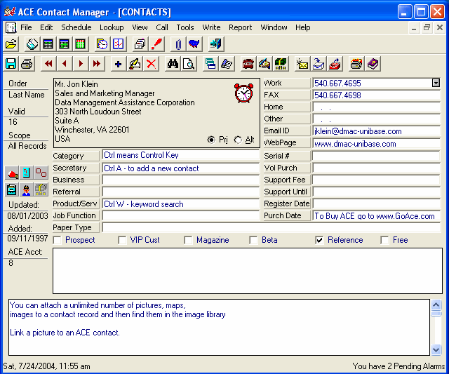Add a new contact with blue plus
Screen dimensions: 449x374
(119, 64)
